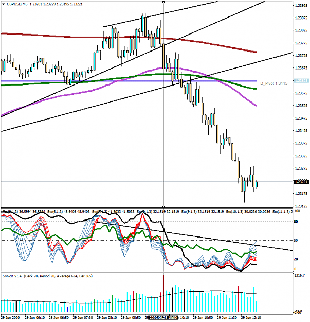
Task: Click the 1.23425 price scale label
Action: click(x=301, y=131)
